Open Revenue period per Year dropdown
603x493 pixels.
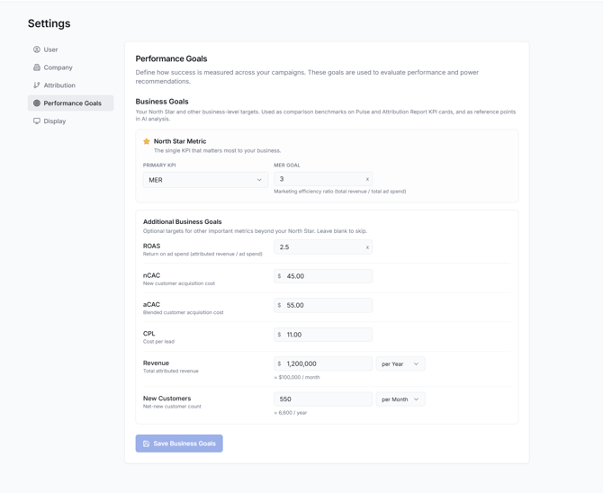[400, 363]
